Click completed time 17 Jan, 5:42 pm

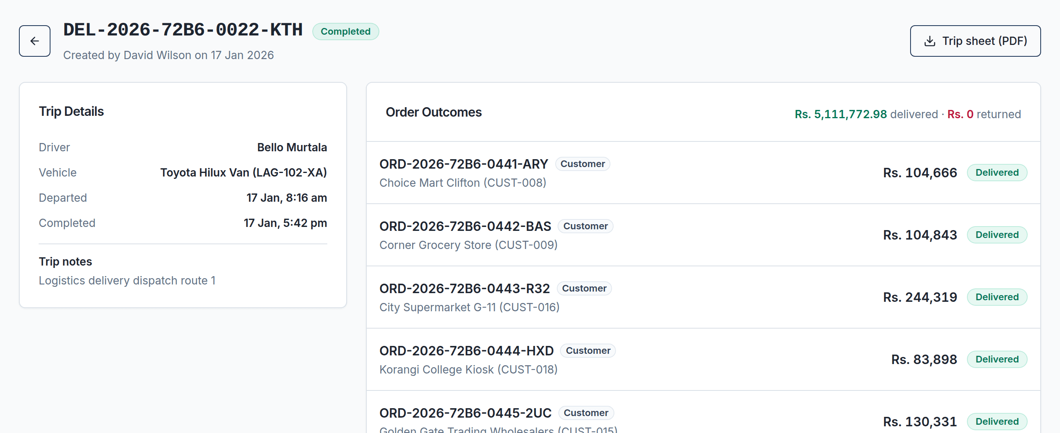pos(285,223)
